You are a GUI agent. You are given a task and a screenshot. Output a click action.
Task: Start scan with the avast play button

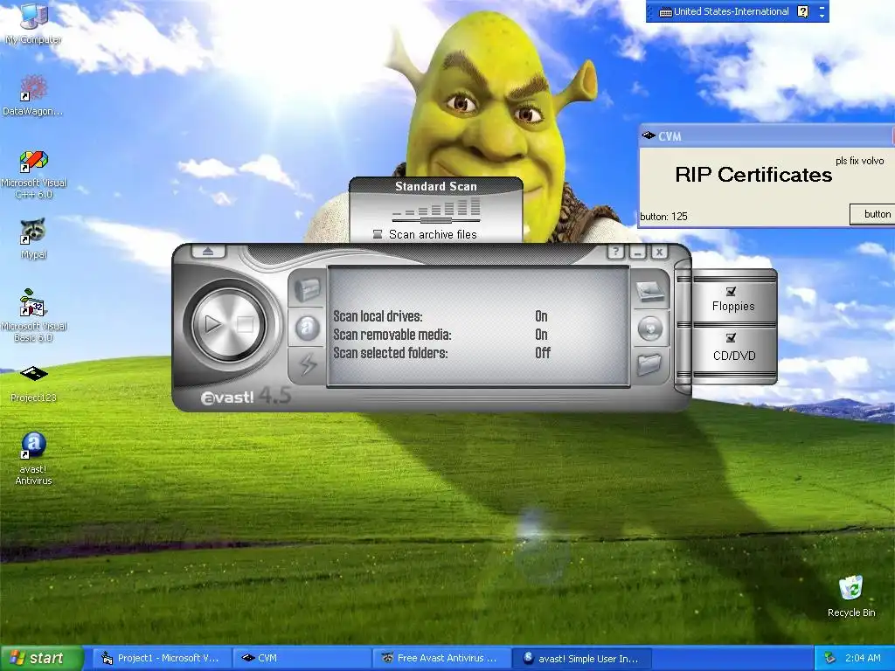(213, 325)
